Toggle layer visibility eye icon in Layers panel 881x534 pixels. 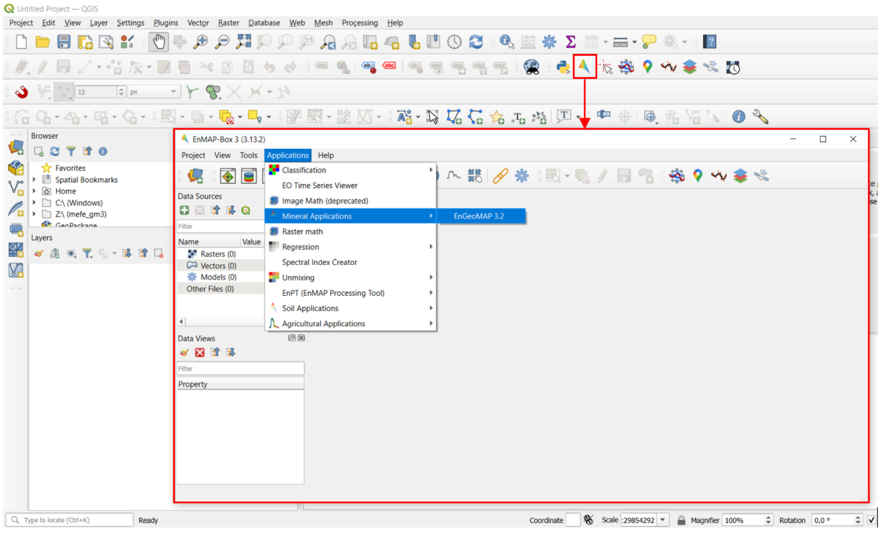[x=71, y=254]
